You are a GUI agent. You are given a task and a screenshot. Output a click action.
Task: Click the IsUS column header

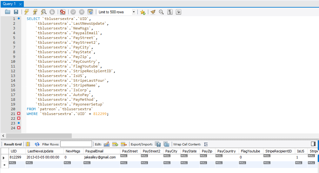pos(301,151)
